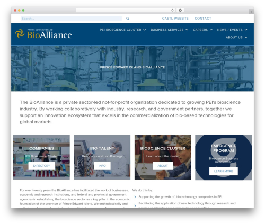Click the Directory button on Companies card
This screenshot has width=265, height=224.
[x=41, y=166]
